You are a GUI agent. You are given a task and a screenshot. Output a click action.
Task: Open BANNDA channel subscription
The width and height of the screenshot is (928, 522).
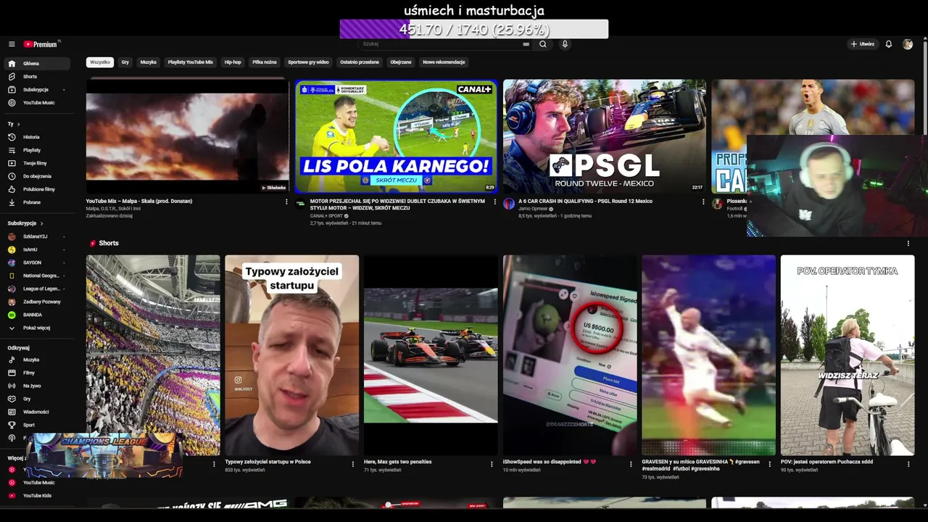tap(38, 315)
